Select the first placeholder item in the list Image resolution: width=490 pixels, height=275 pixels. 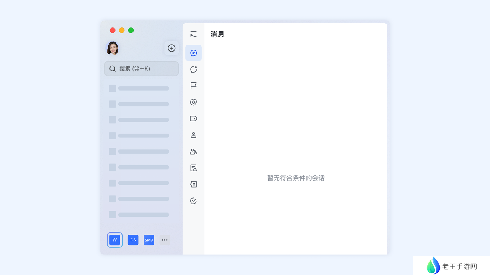[x=139, y=88]
